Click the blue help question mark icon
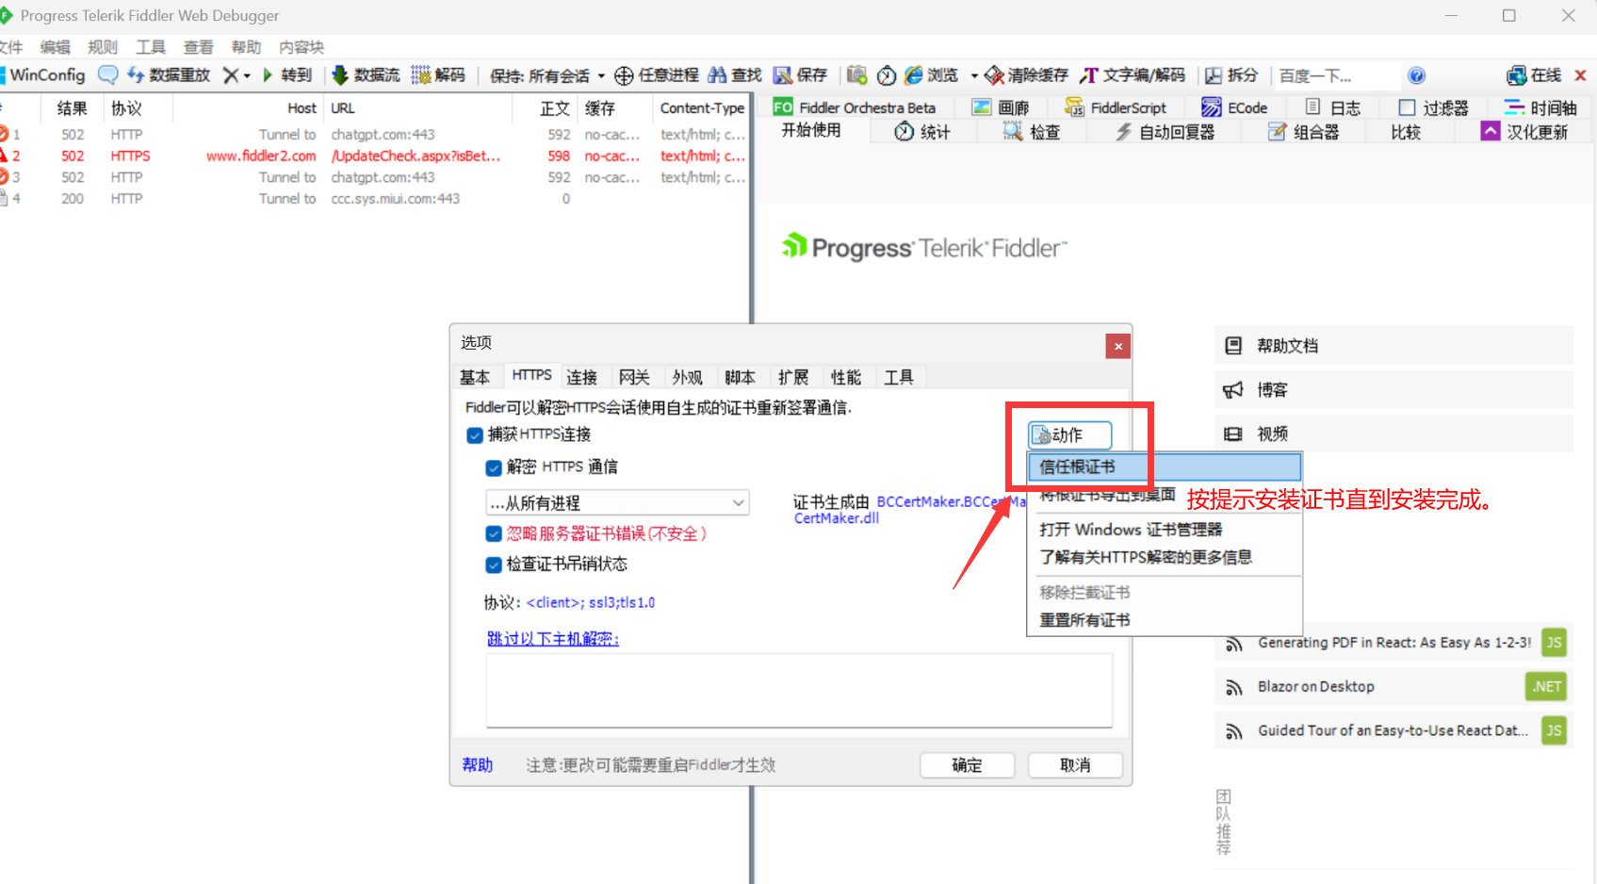 [x=1416, y=75]
